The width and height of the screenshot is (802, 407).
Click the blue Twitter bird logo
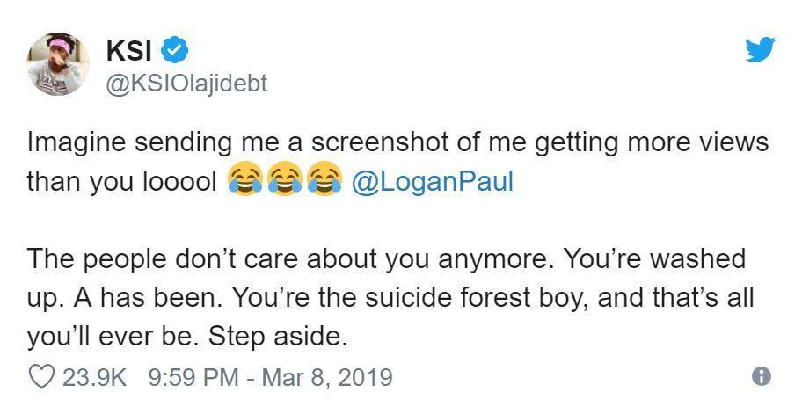tap(760, 50)
